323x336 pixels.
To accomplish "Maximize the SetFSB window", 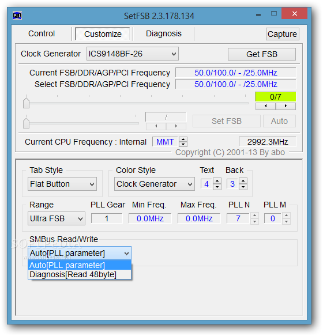I will 274,14.
